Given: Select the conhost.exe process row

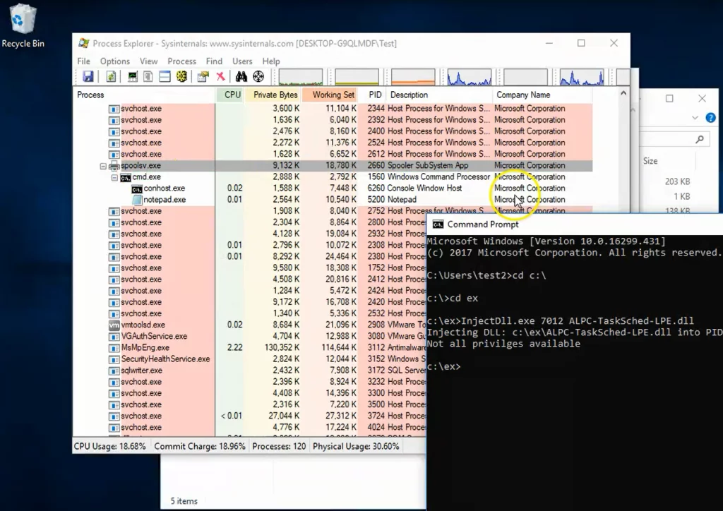Looking at the screenshot, I should (x=333, y=188).
